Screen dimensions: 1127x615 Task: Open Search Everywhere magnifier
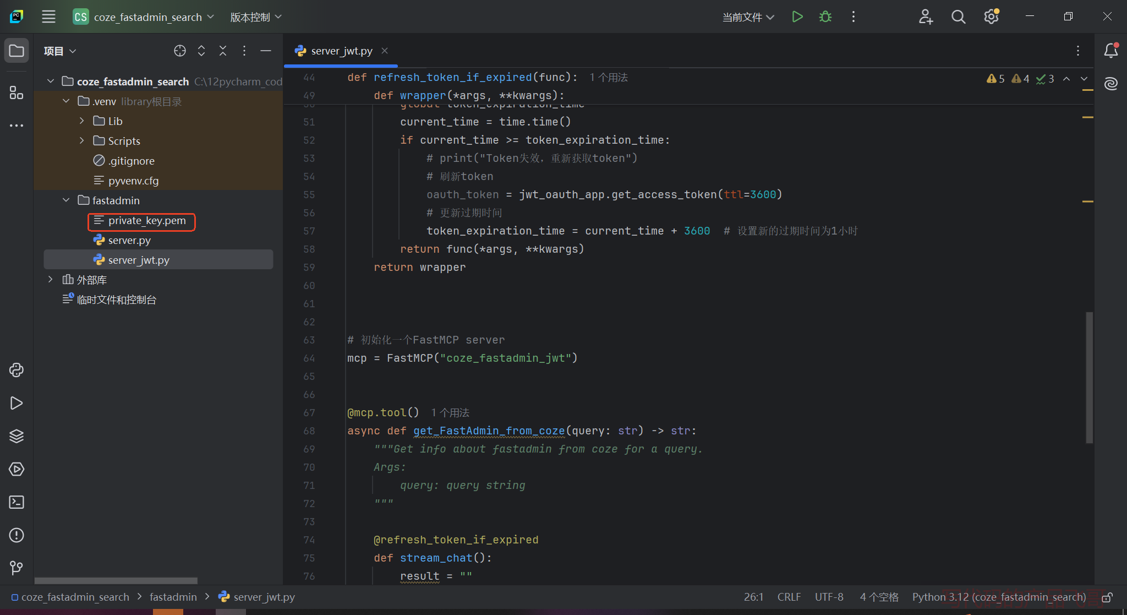959,17
